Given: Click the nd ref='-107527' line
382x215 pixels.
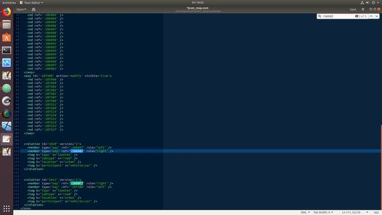Looking at the screenshot, I should [45, 130].
